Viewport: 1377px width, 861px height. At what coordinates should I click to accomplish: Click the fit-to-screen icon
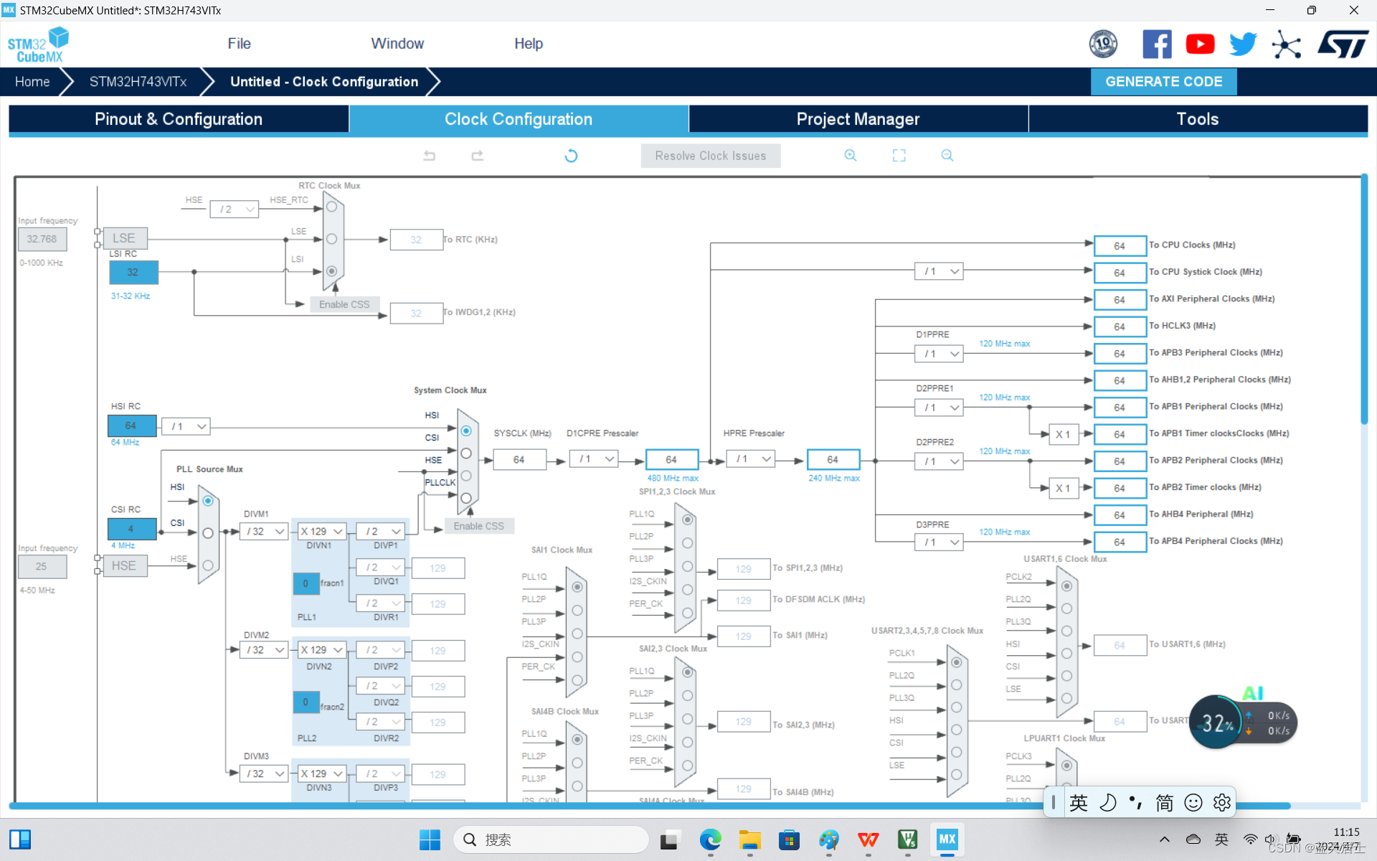tap(899, 155)
